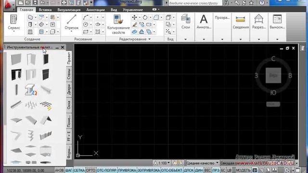Switch to the Главная ribbon tab
Viewport: 308px width, 173px height.
click(26, 10)
